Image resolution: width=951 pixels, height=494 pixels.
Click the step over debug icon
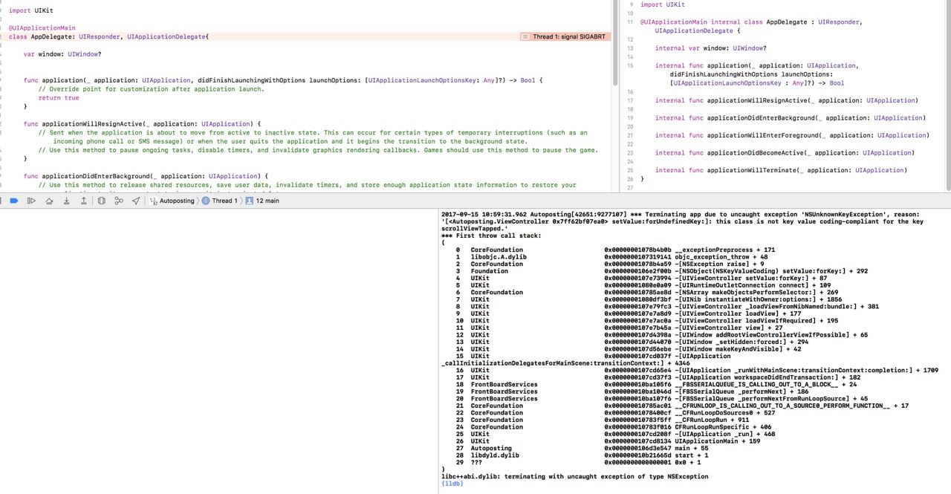[x=49, y=201]
